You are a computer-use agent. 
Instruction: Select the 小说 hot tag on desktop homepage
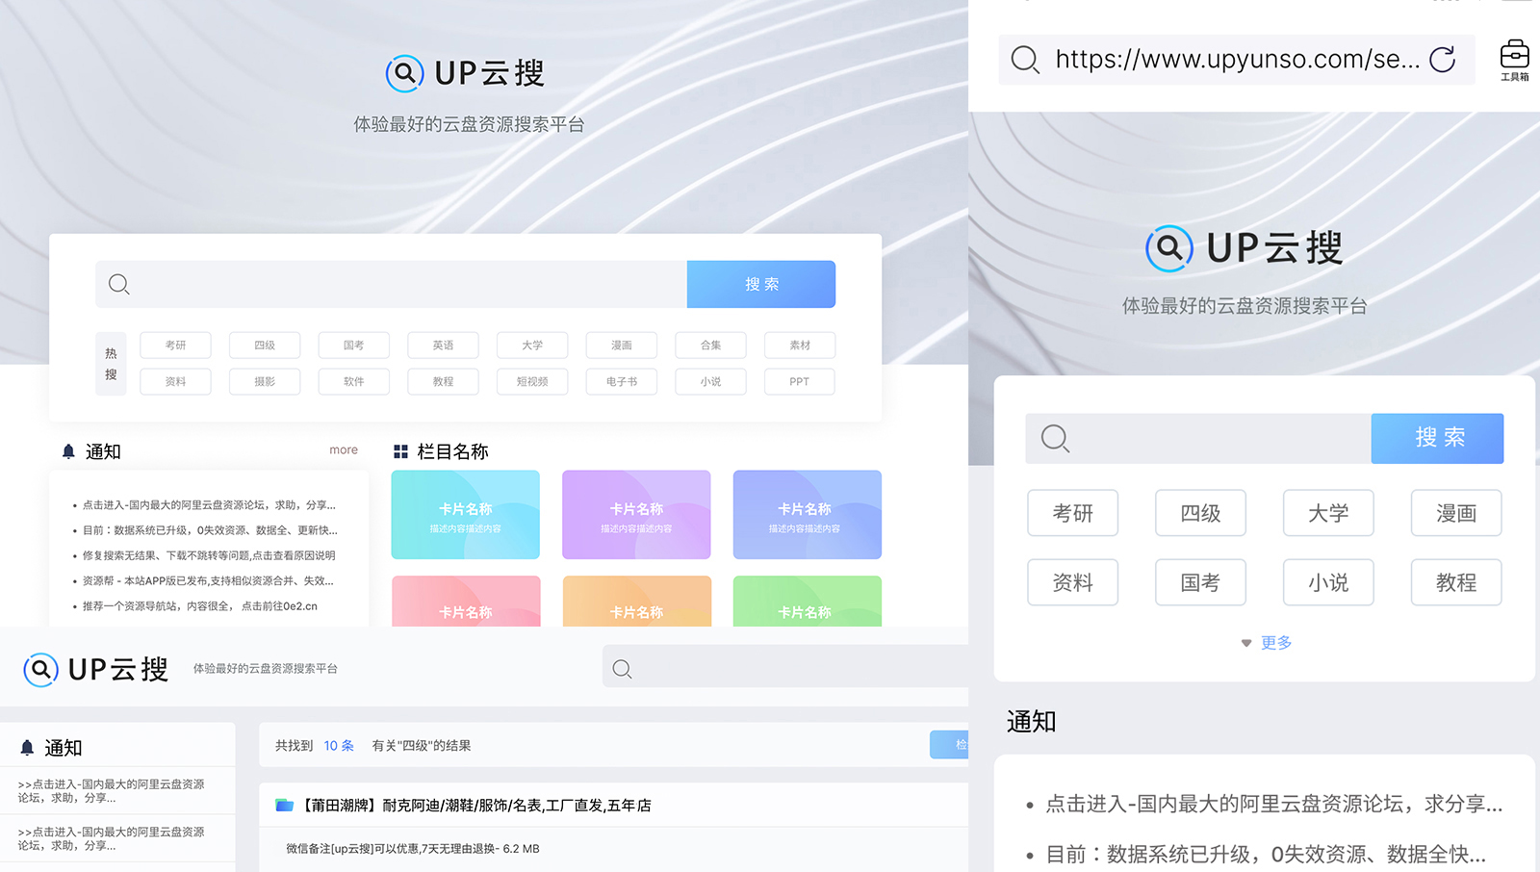pyautogui.click(x=710, y=381)
